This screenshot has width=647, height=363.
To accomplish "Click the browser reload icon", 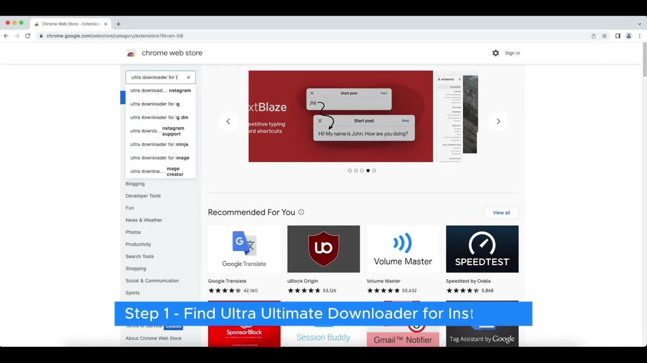I will tap(28, 36).
